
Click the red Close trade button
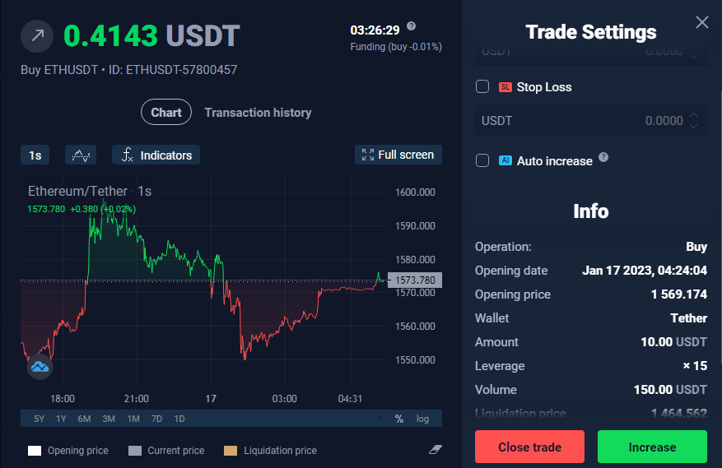click(x=529, y=447)
